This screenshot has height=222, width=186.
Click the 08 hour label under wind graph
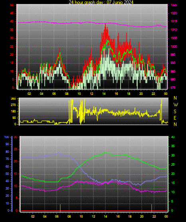[67, 94]
